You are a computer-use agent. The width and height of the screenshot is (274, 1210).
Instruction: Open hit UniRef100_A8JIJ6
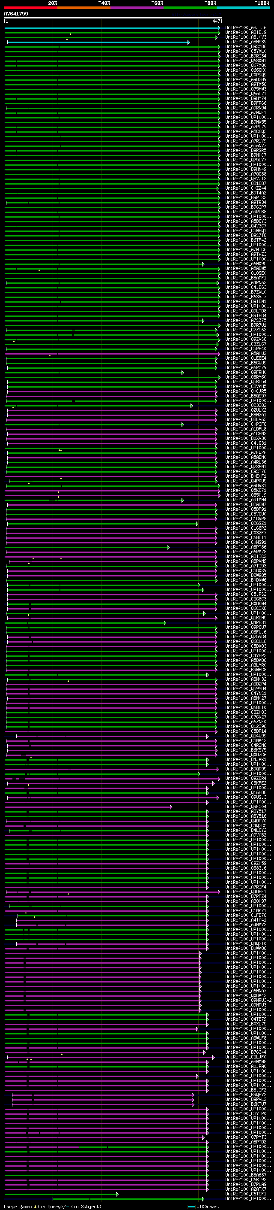tap(246, 28)
